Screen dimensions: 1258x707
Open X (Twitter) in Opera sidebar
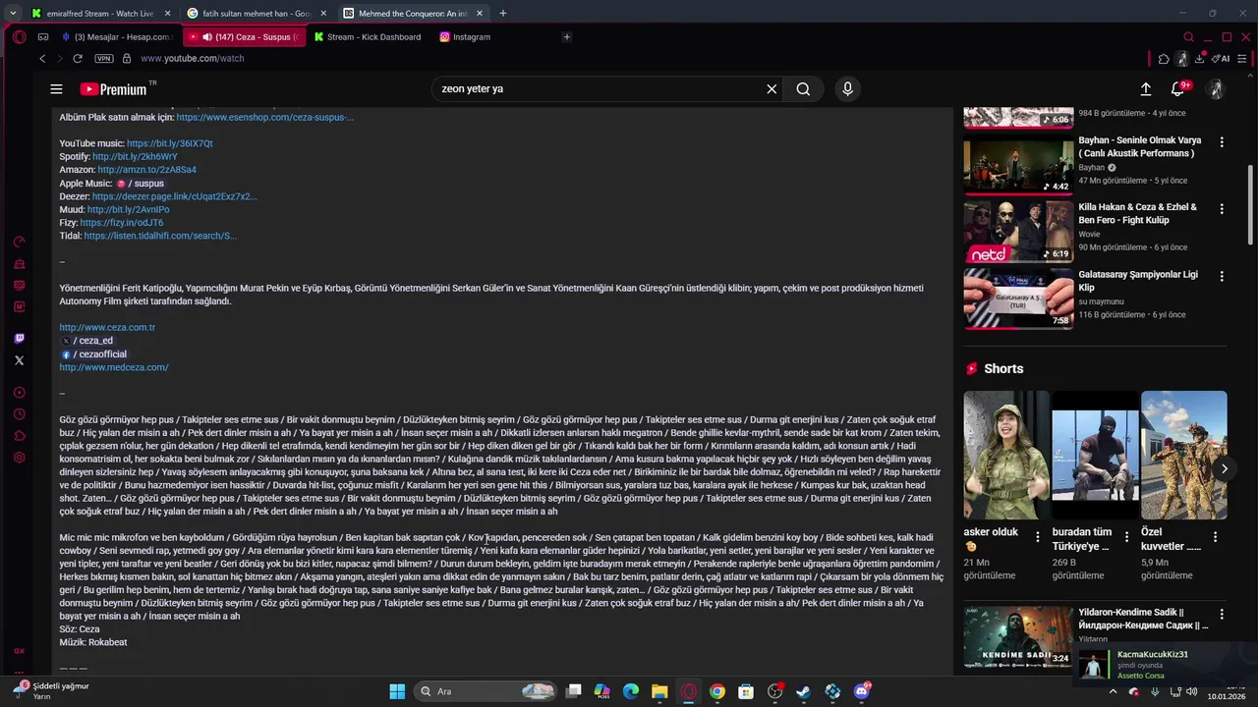pos(20,360)
